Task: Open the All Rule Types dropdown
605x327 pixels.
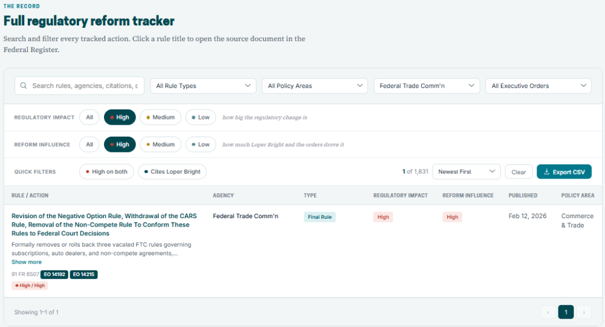Action: point(203,86)
